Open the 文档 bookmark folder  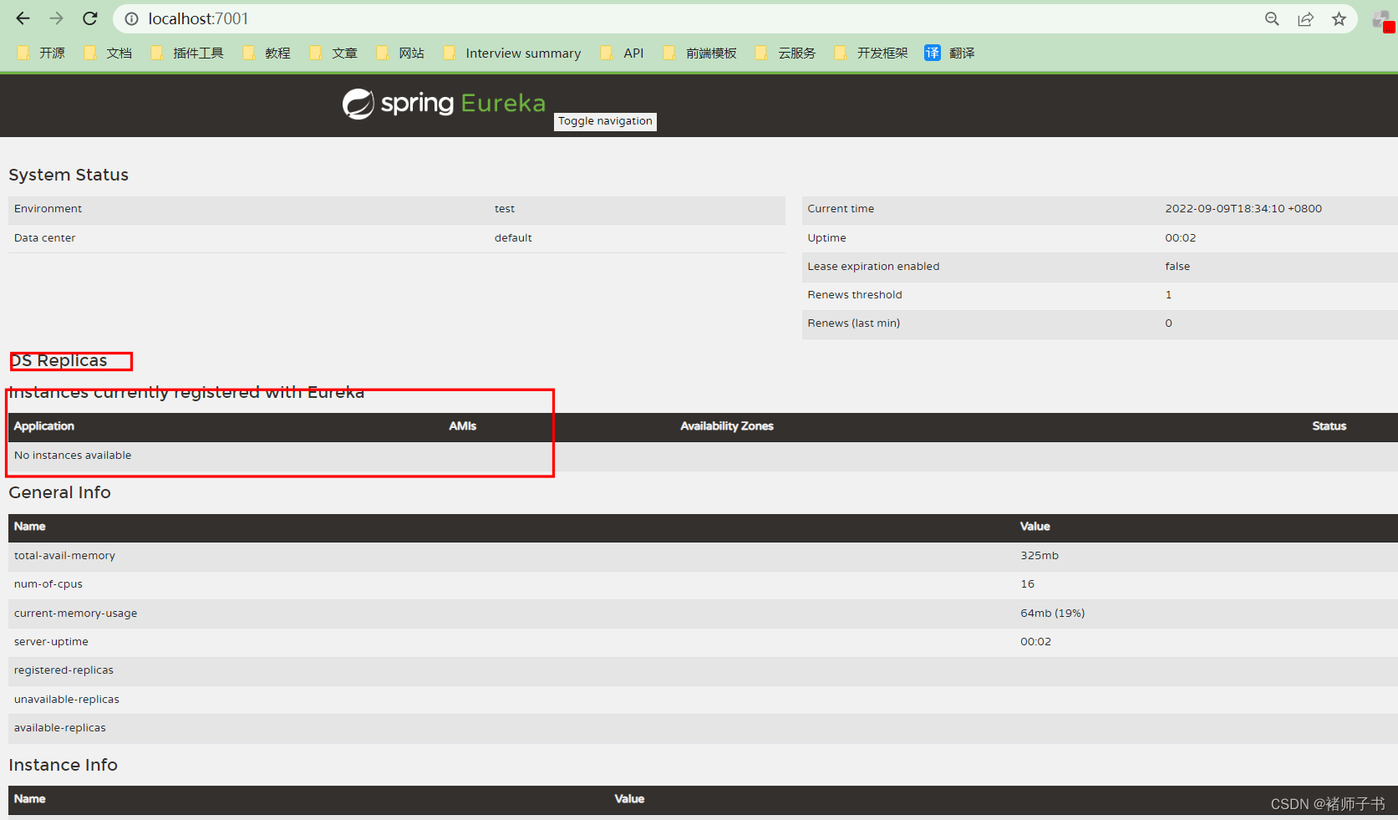[x=108, y=53]
